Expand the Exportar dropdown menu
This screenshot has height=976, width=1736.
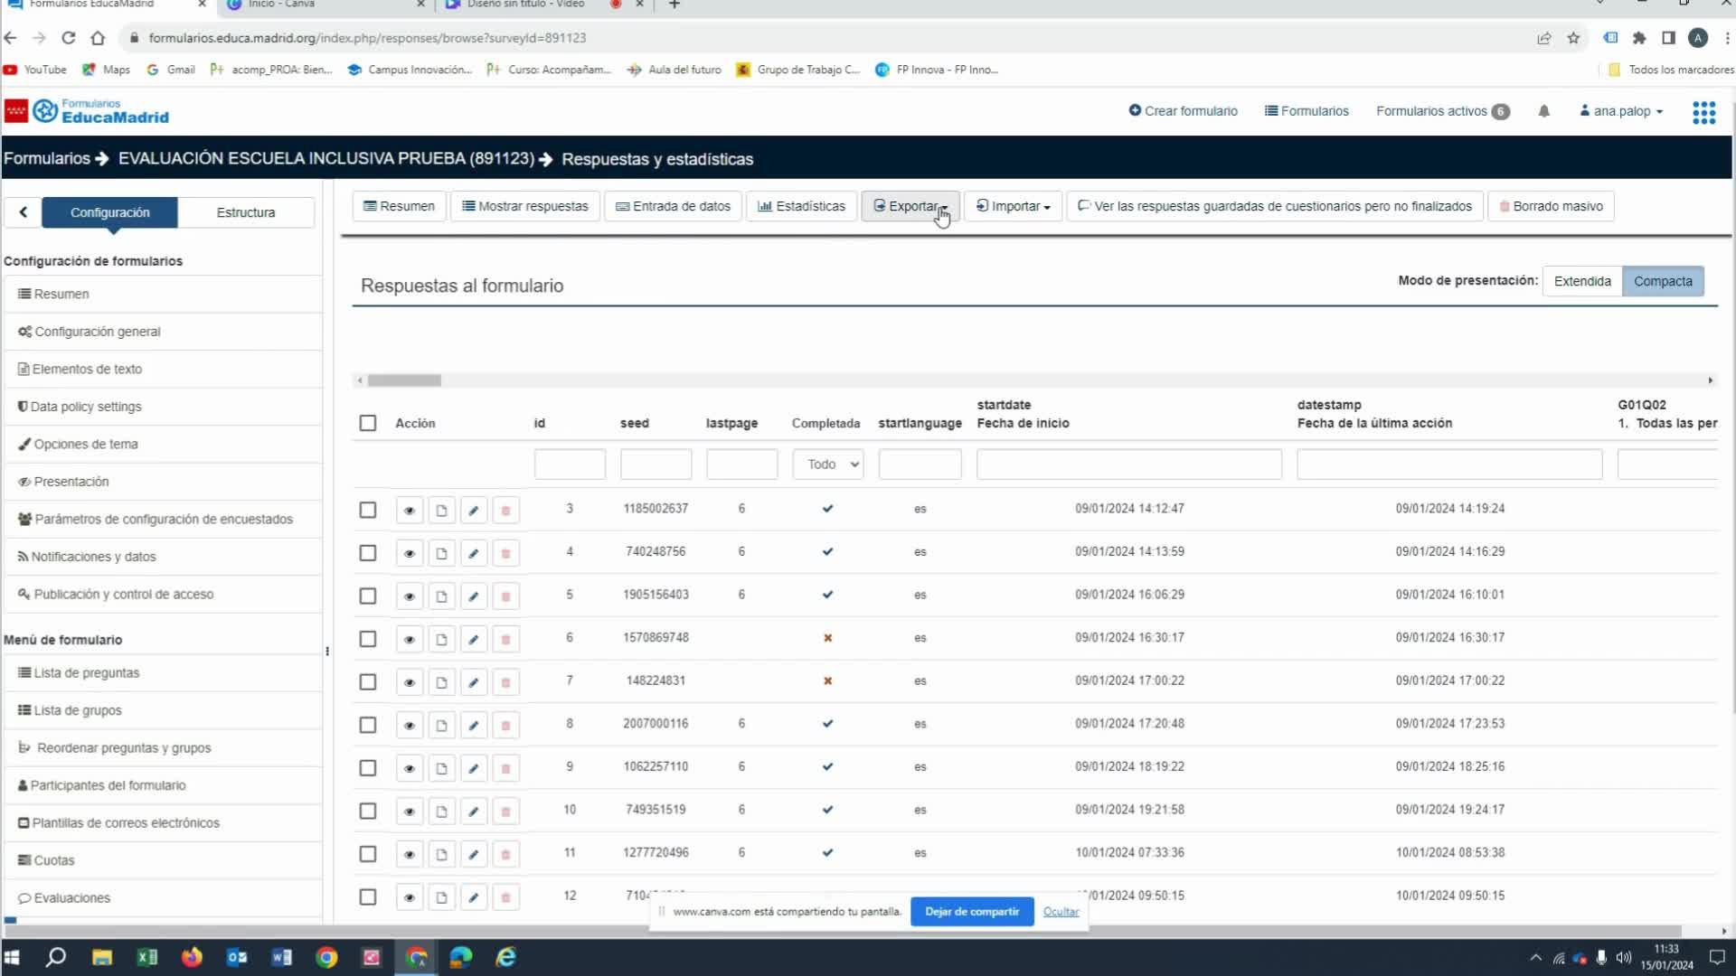click(x=910, y=206)
